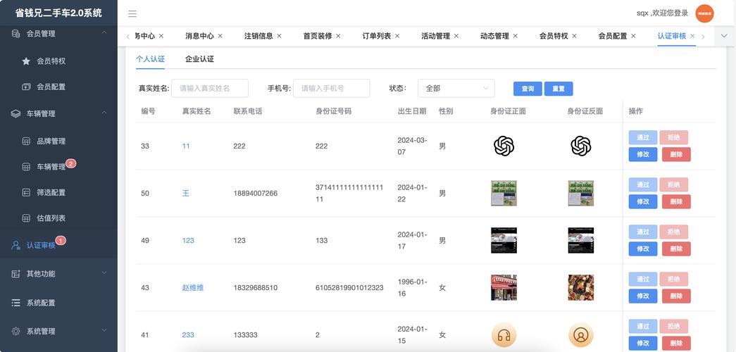This screenshot has width=736, height=352.
Task: Collapse the 车辆管理 sidebar section
Action: [104, 113]
